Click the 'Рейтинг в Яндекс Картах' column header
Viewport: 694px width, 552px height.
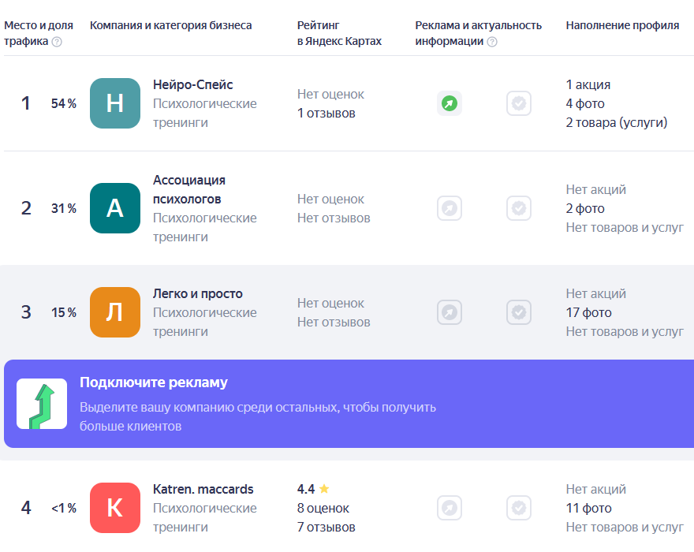(x=339, y=34)
